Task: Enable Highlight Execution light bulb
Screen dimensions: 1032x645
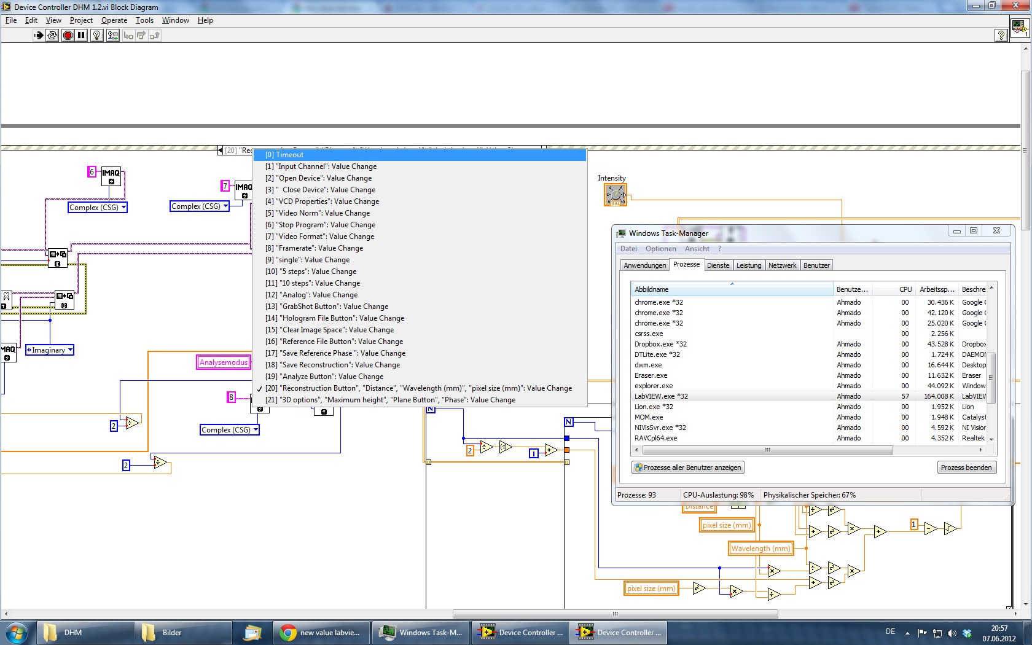Action: click(96, 36)
